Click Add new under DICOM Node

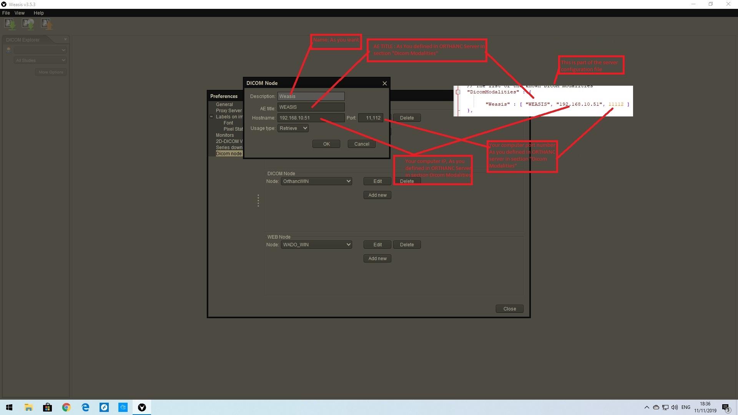[x=377, y=195]
